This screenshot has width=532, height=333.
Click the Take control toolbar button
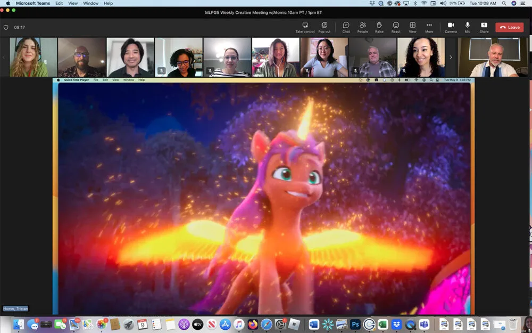(x=305, y=28)
